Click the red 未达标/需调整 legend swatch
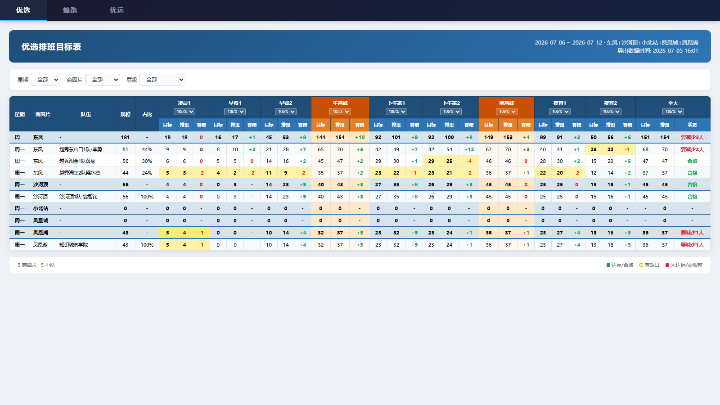Screen dimensions: 720x405 pyautogui.click(x=667, y=265)
